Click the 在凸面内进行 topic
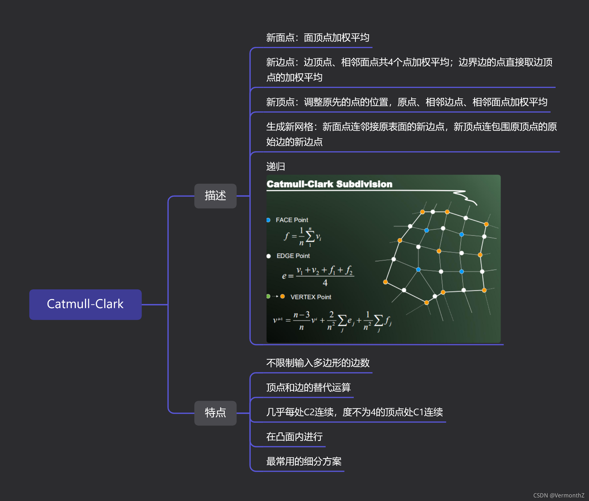 pyautogui.click(x=294, y=437)
